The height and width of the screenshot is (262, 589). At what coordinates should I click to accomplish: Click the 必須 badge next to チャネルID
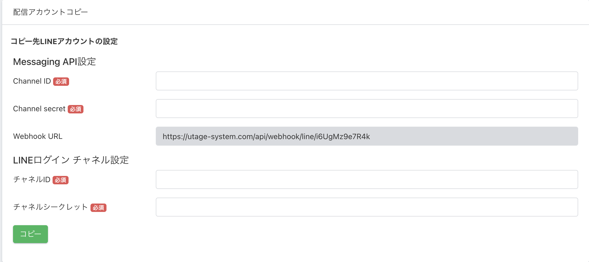tap(60, 180)
